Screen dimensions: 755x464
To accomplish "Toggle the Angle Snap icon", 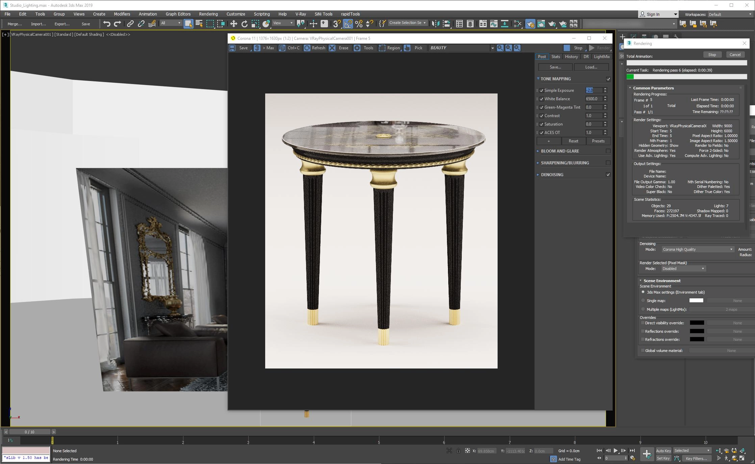I will (x=348, y=24).
